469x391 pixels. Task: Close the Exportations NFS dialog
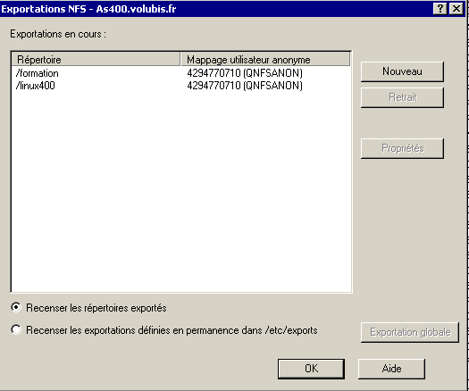(456, 9)
